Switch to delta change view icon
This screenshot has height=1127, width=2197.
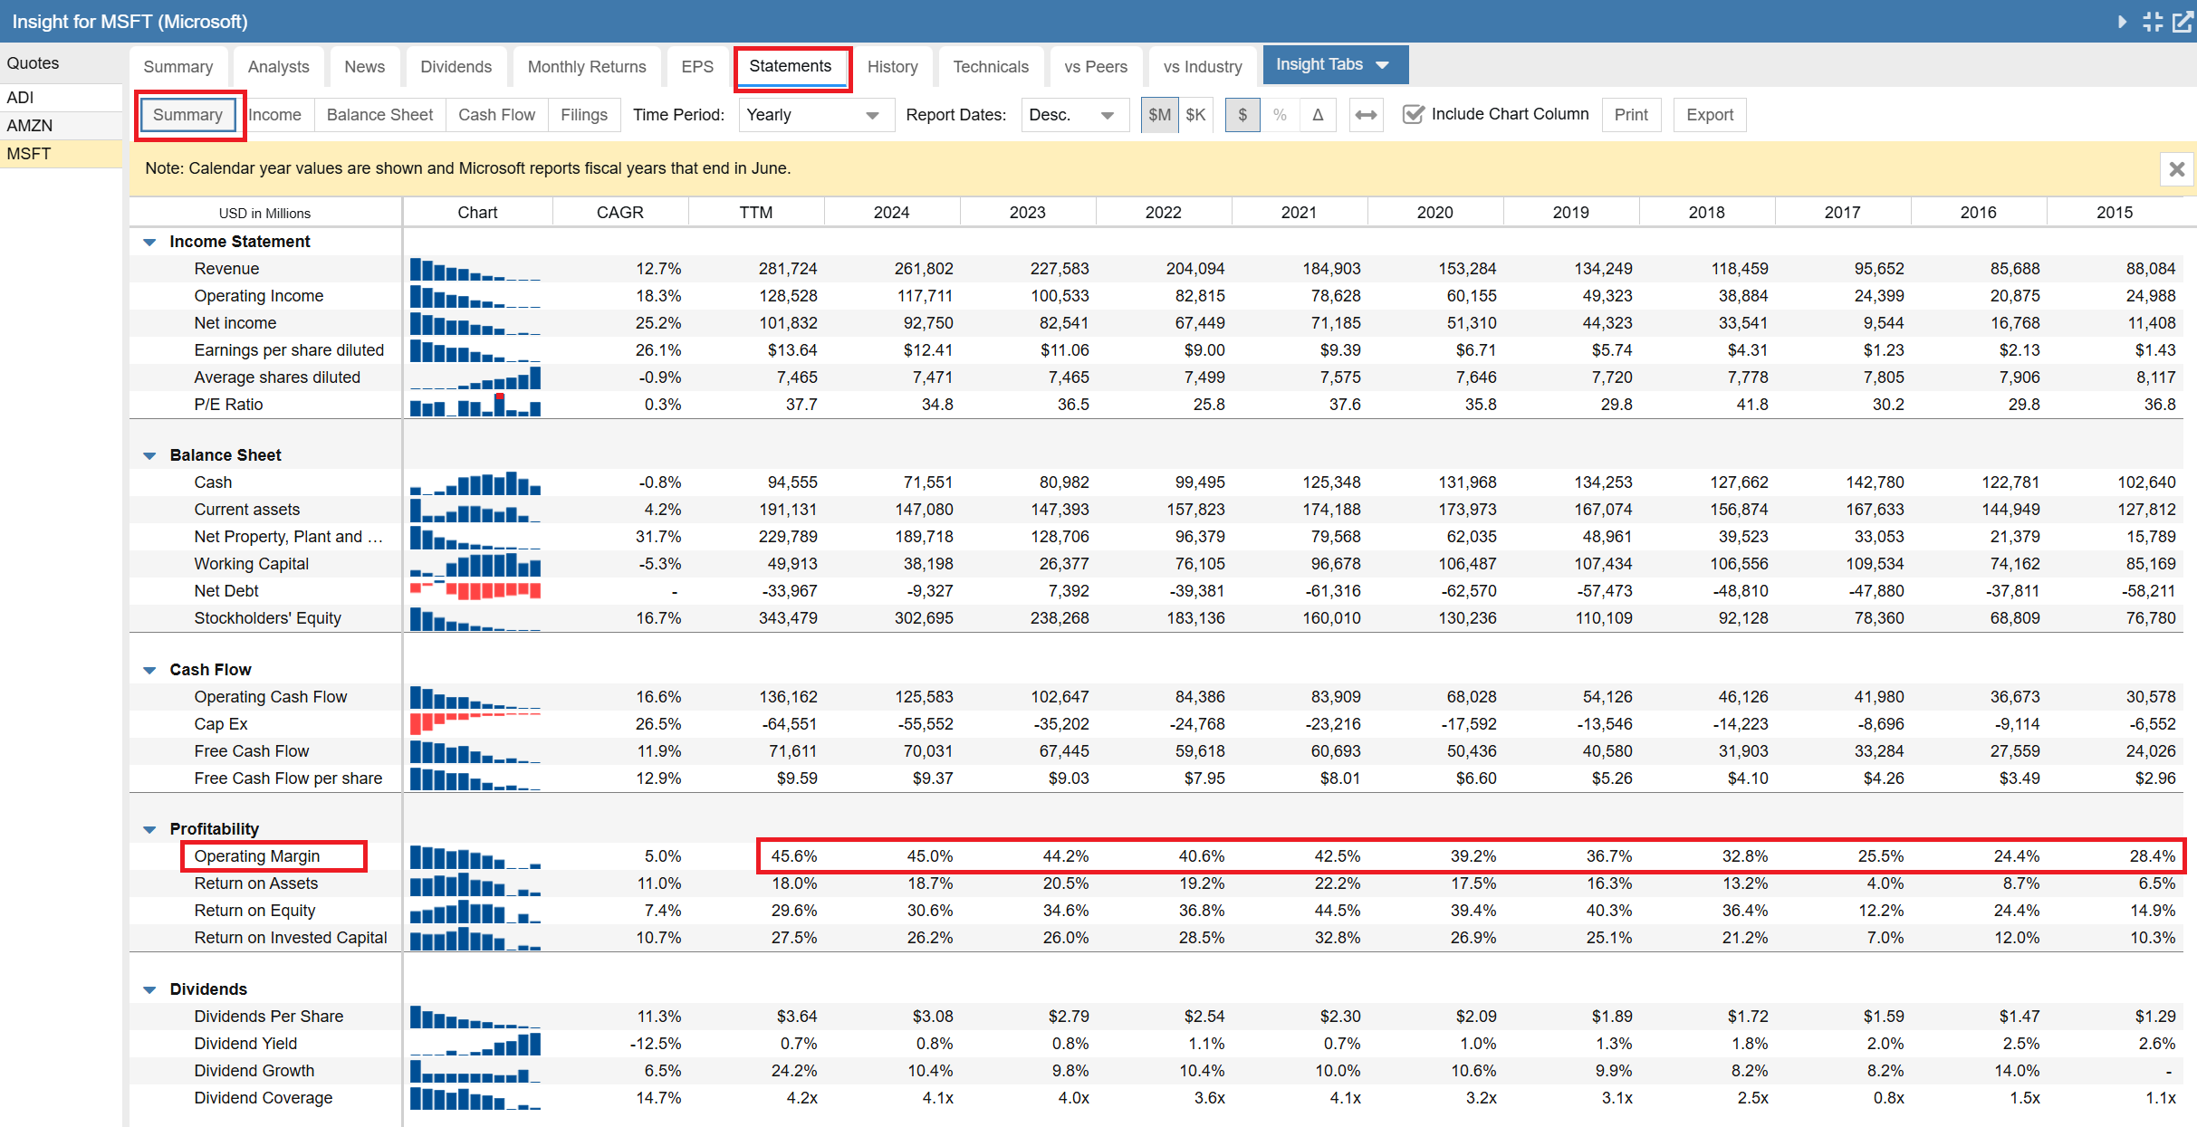coord(1318,115)
